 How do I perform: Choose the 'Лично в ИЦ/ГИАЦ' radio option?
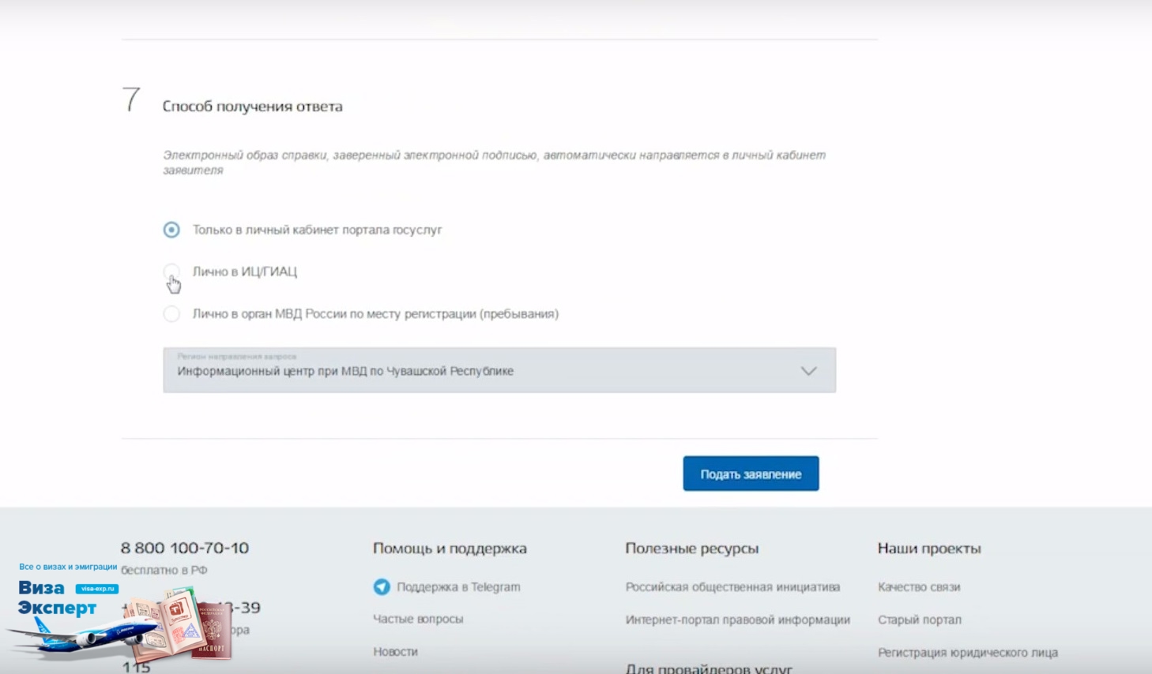pos(171,271)
